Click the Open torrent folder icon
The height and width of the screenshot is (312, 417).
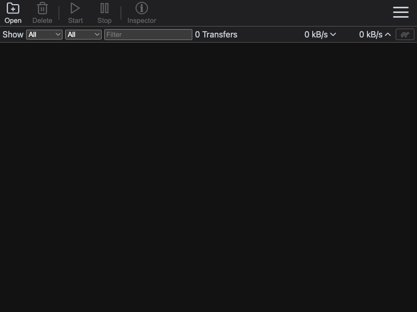coord(13,8)
